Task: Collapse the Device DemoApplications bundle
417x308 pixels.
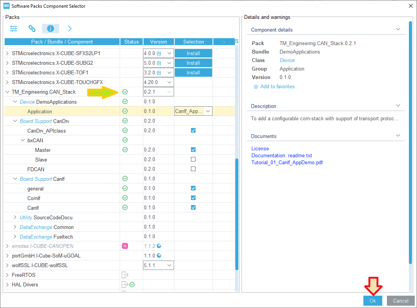Action: point(15,101)
